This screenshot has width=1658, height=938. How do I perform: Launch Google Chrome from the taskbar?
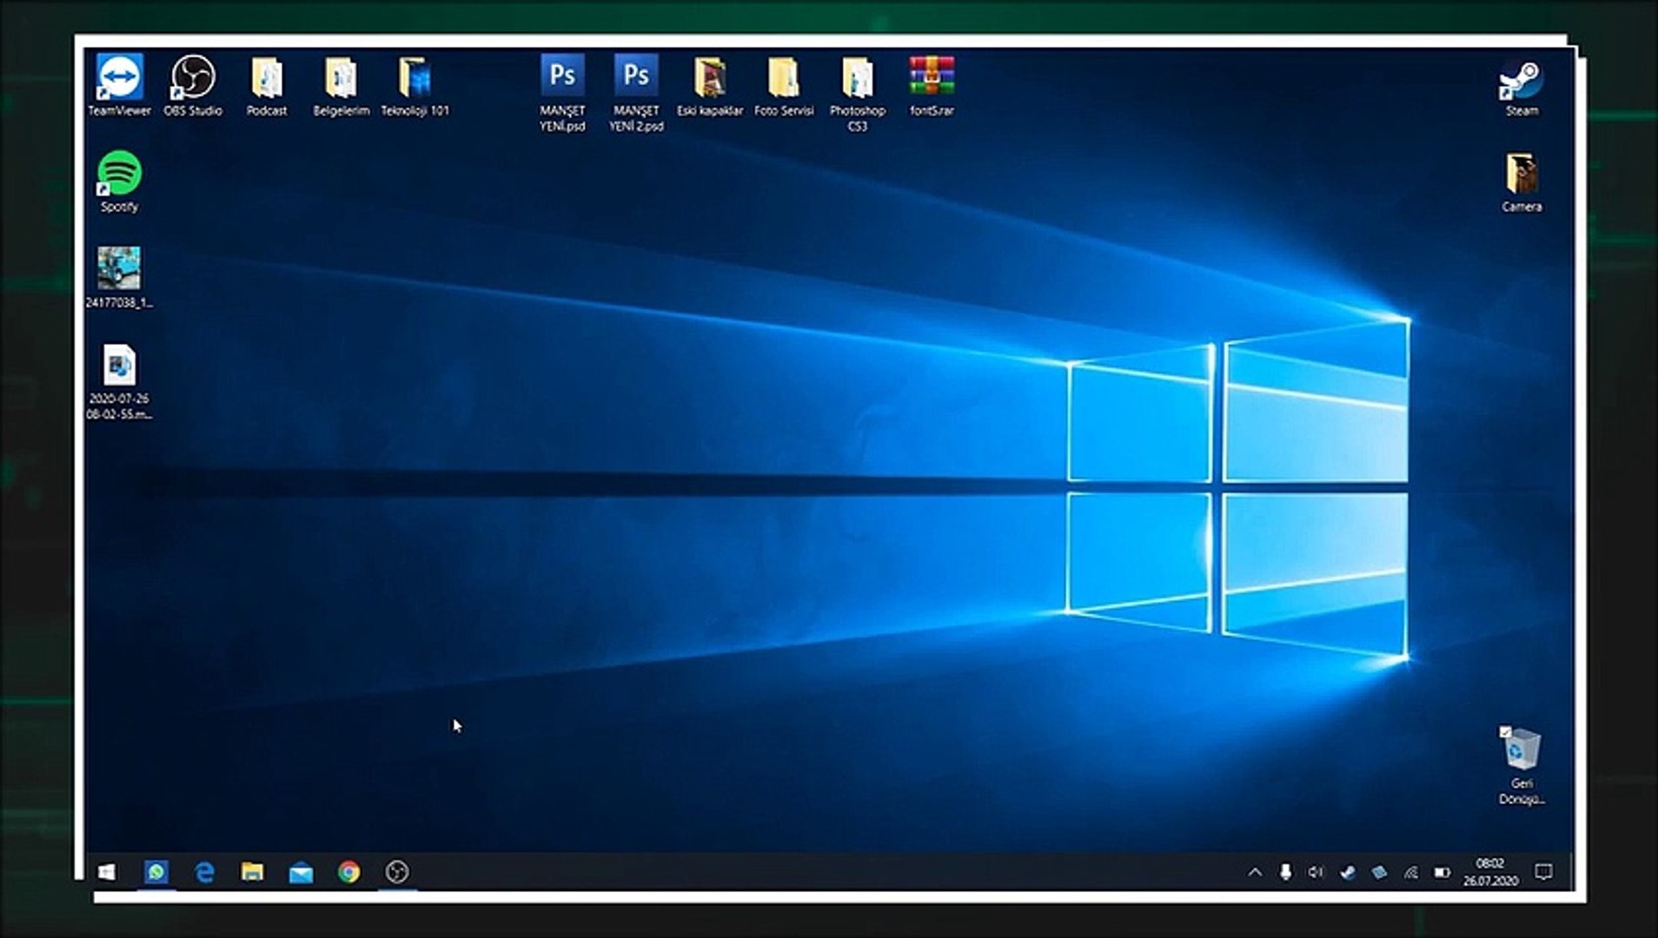point(349,872)
